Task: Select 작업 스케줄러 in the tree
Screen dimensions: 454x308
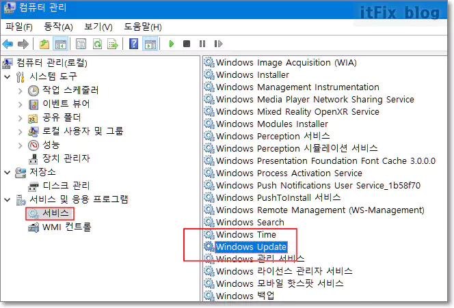Action: coord(70,90)
